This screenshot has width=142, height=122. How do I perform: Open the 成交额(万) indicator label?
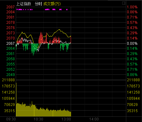52,4
